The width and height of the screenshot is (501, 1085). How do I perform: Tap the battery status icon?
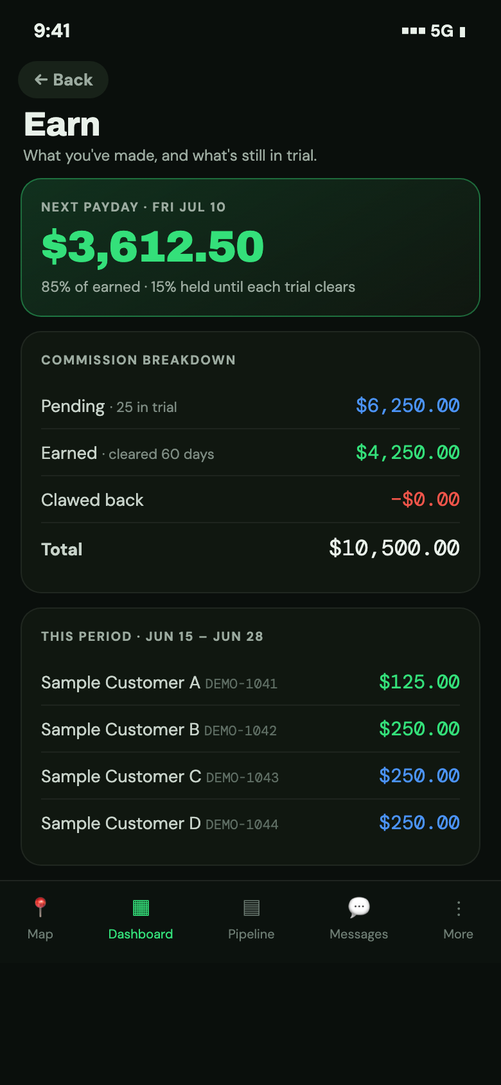(462, 31)
